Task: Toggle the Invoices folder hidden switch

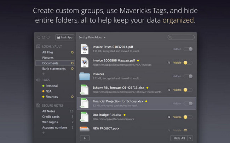Action: [188, 76]
